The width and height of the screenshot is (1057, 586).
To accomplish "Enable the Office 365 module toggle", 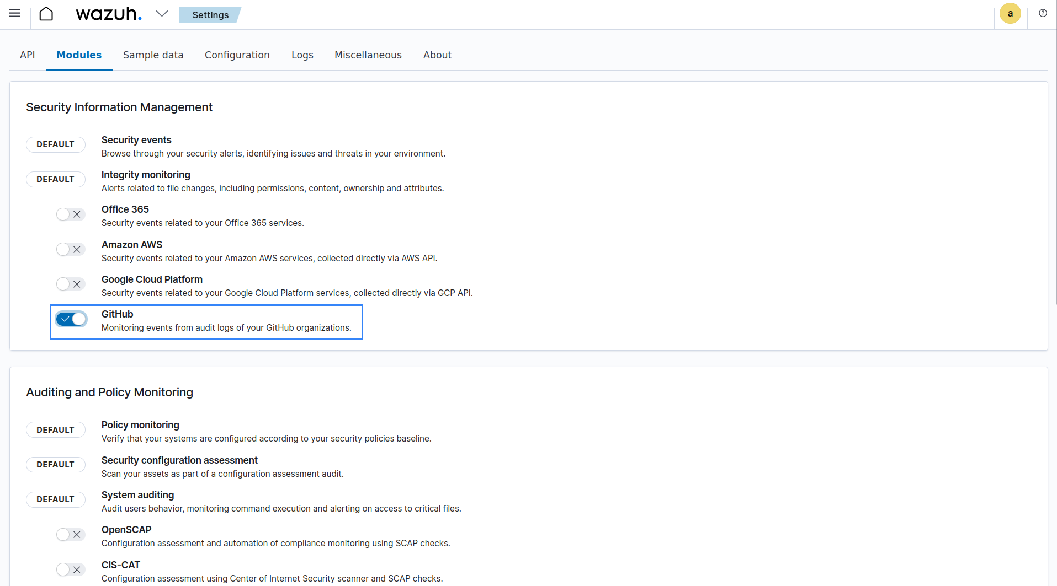I will (x=71, y=214).
